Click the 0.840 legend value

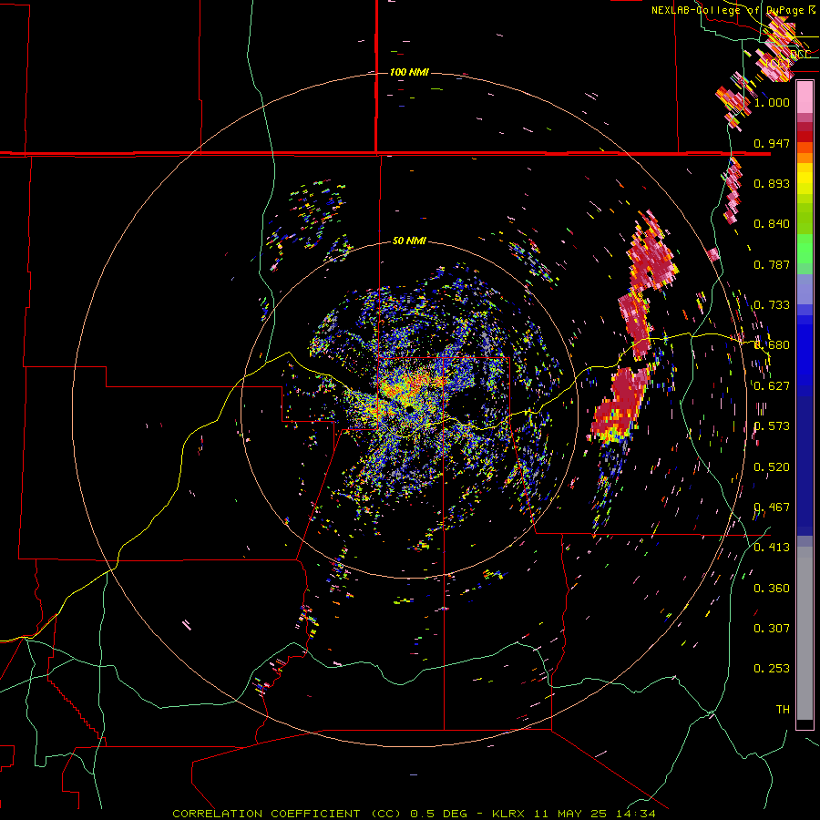coord(772,224)
